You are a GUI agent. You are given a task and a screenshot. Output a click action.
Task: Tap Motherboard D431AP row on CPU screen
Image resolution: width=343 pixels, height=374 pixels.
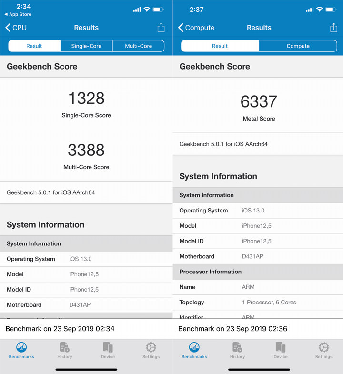coord(86,305)
